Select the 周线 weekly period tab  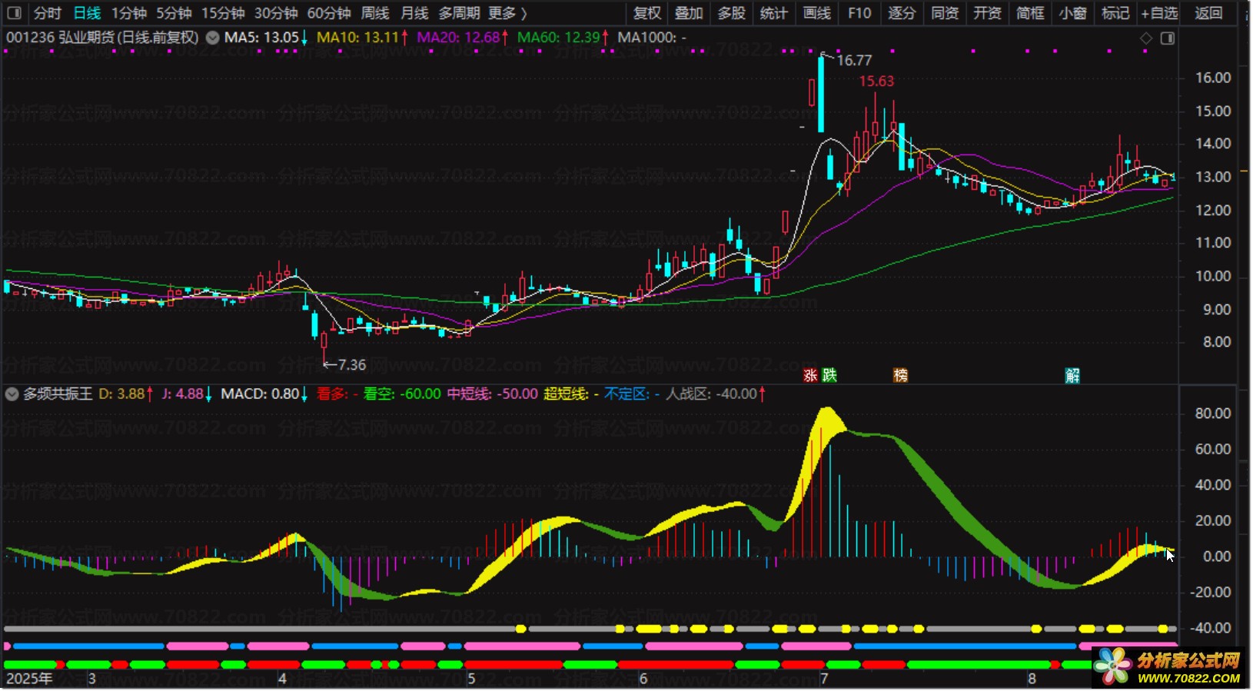375,13
